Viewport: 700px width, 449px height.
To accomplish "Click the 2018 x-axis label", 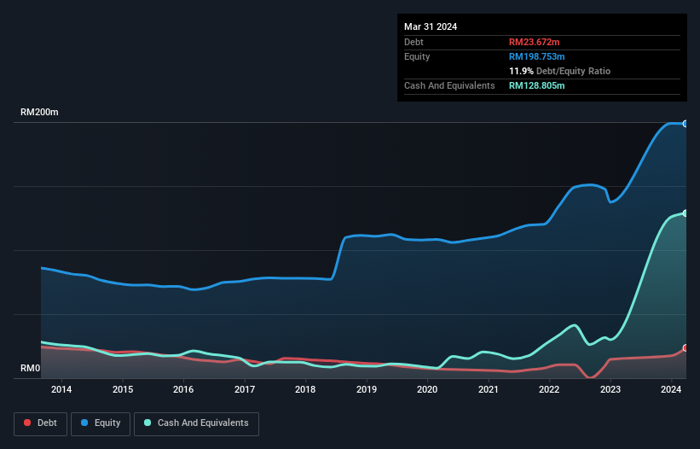I will (305, 389).
